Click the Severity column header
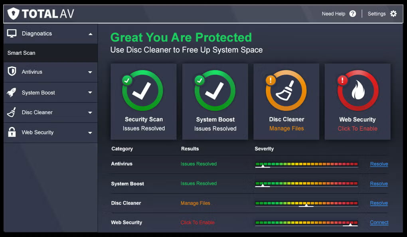Viewport: 407px width, 237px height. tap(264, 149)
